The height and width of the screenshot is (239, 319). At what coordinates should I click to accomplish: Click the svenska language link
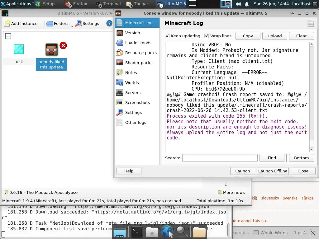tap(290, 198)
